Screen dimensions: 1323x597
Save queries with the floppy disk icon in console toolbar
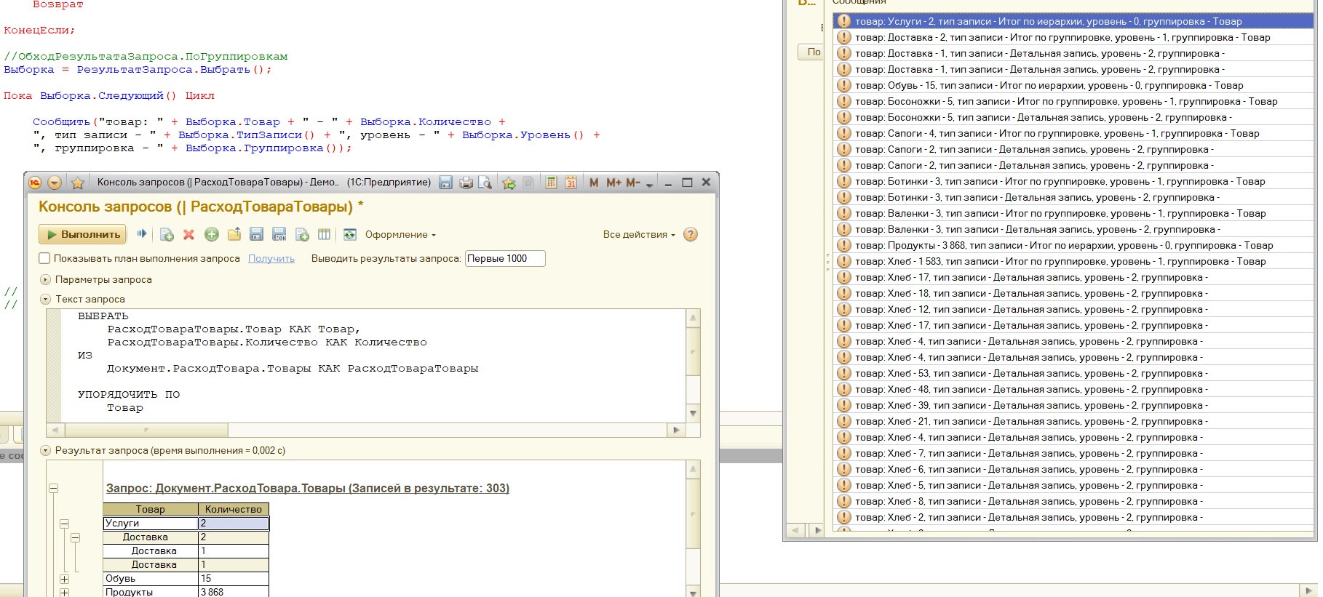click(x=256, y=234)
